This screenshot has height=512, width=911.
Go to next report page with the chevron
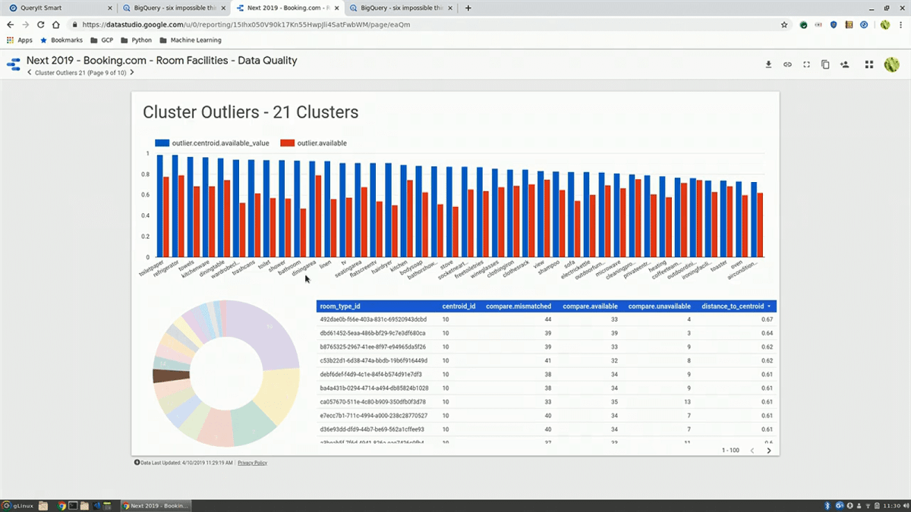(x=131, y=74)
